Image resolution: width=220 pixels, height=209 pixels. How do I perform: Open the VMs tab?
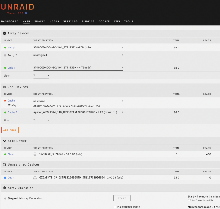(x=117, y=21)
